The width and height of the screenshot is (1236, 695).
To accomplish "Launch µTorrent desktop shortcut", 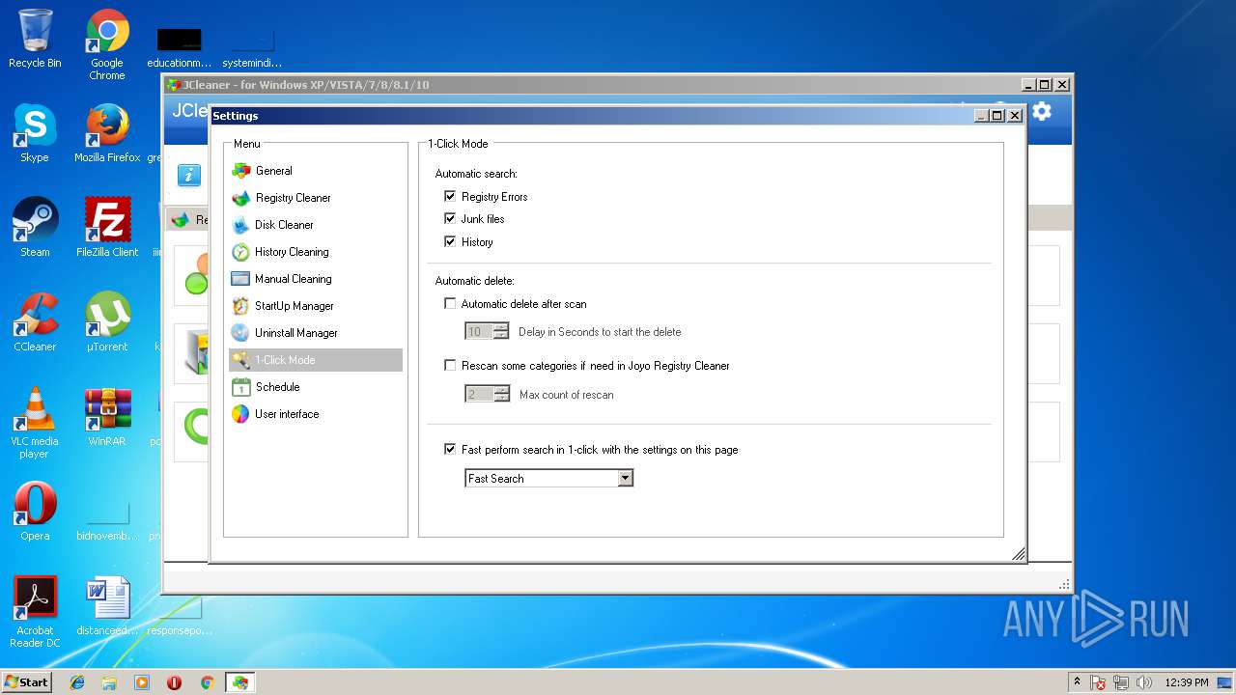I will (x=107, y=322).
